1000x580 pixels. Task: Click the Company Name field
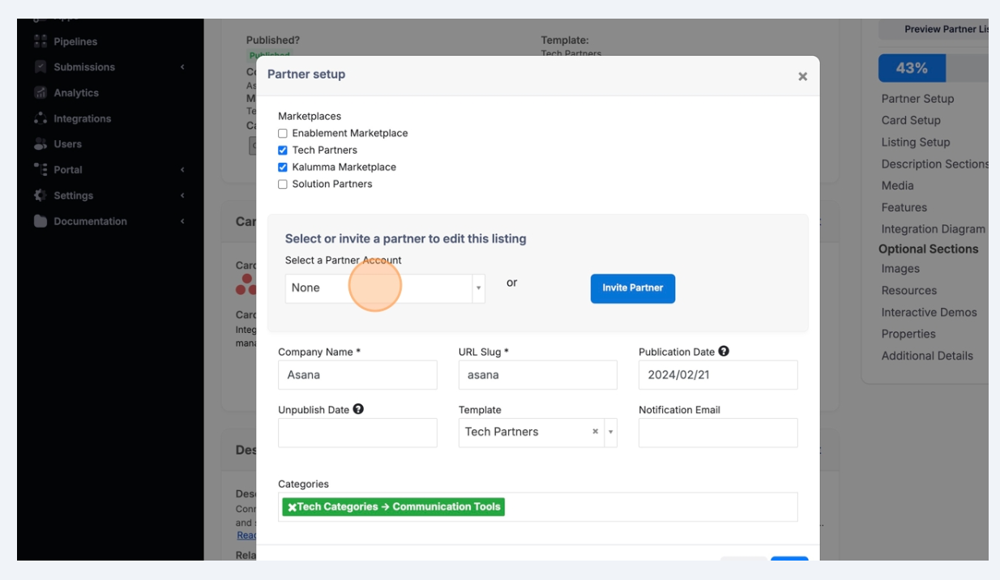click(x=357, y=375)
